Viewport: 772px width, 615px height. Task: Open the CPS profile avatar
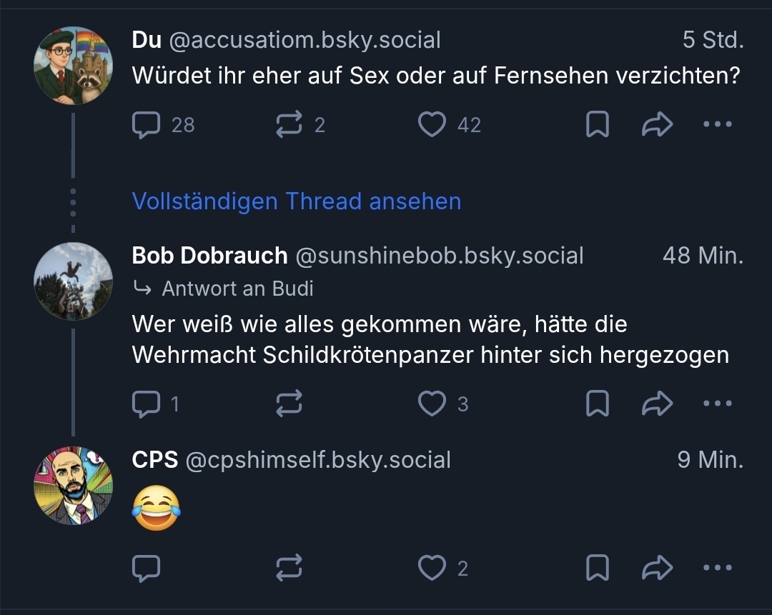click(73, 486)
